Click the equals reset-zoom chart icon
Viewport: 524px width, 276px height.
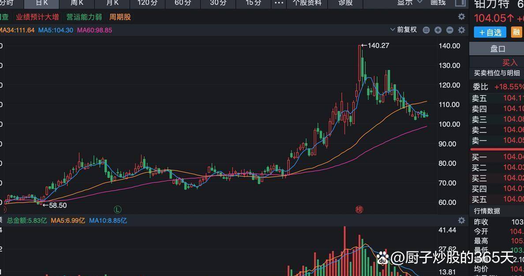[x=426, y=30]
